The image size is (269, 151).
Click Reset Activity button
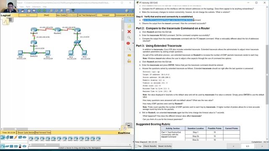coord(165,146)
